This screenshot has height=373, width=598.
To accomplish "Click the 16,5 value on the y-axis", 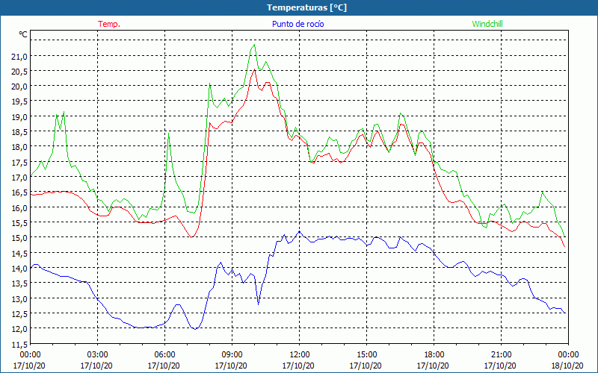I will pos(19,192).
